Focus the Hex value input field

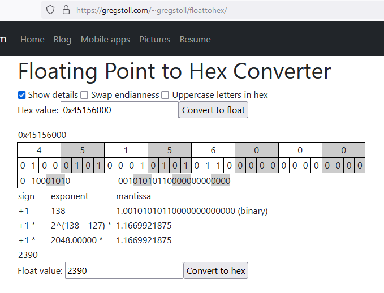click(119, 110)
